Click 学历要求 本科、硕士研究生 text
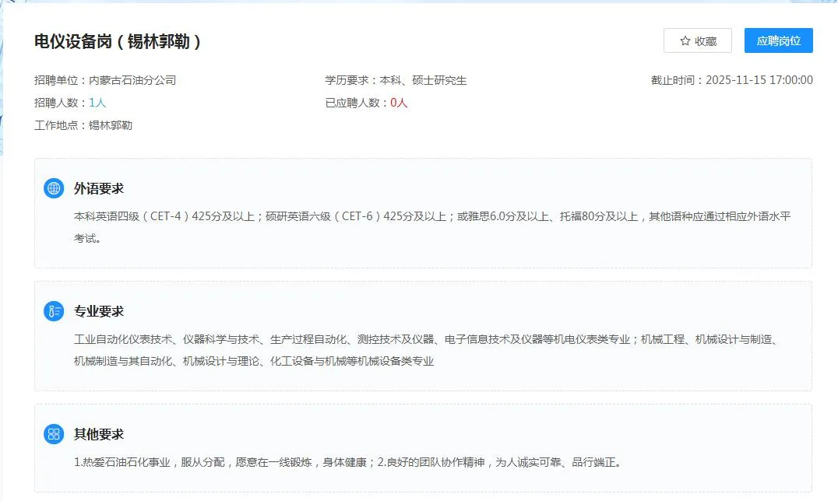Screen dimensions: 838x501 pyautogui.click(x=396, y=80)
